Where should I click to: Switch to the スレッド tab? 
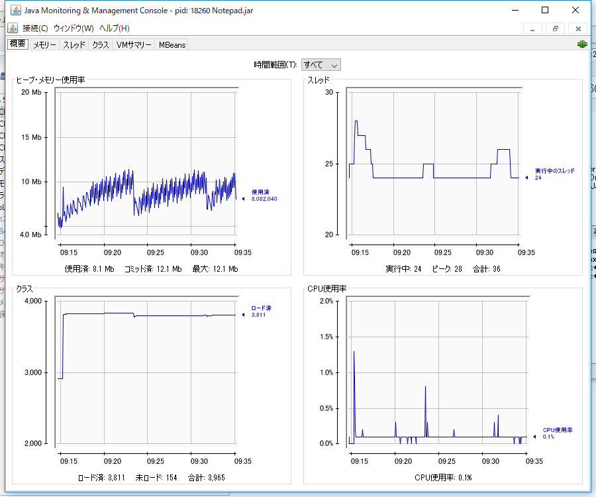click(x=74, y=45)
